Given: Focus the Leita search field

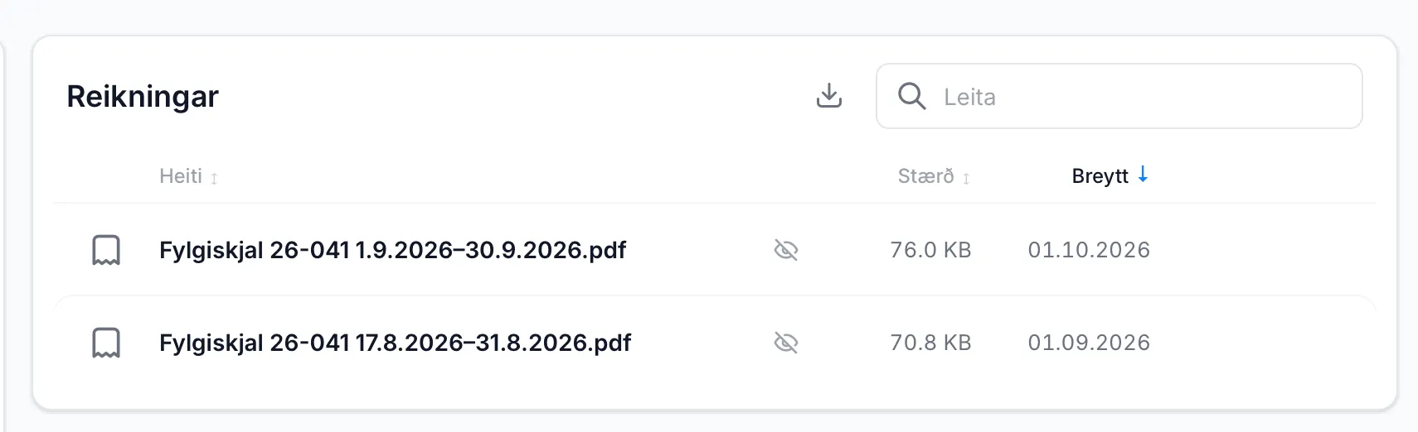Looking at the screenshot, I should [x=1119, y=96].
